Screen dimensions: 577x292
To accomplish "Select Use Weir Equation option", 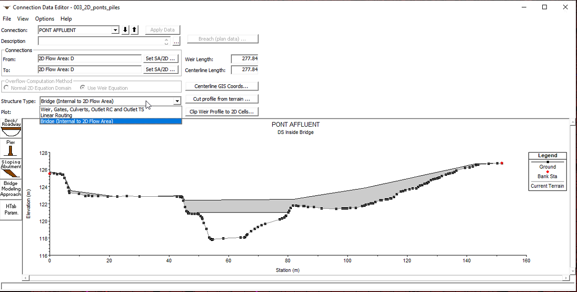I will [83, 88].
